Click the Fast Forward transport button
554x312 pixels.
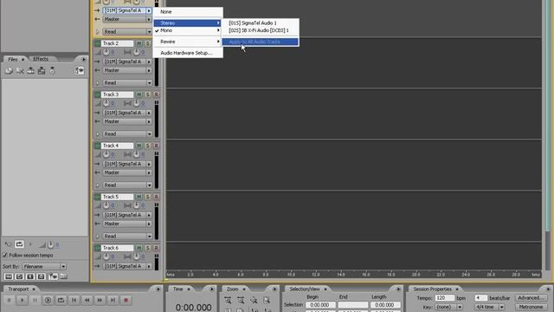100,301
